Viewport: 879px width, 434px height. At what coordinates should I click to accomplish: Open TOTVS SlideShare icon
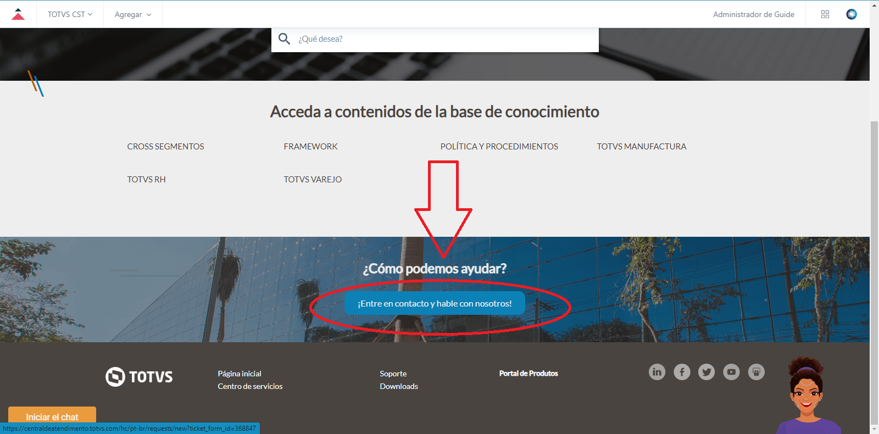coord(756,372)
